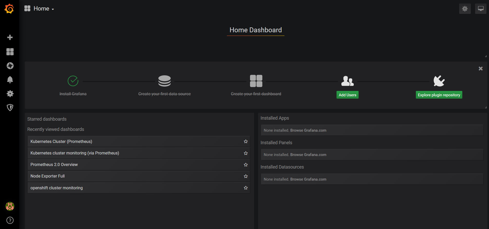Click Create your first data source text

pos(165,94)
